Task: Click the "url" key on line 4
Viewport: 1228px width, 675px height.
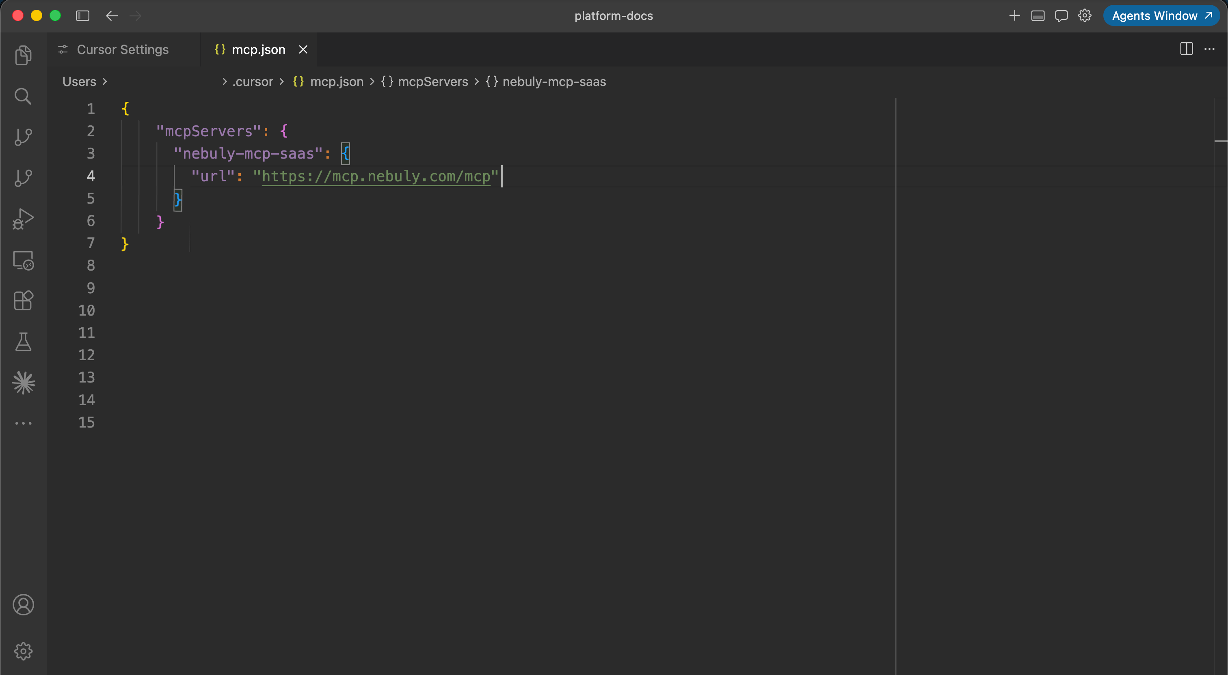Action: (x=213, y=176)
